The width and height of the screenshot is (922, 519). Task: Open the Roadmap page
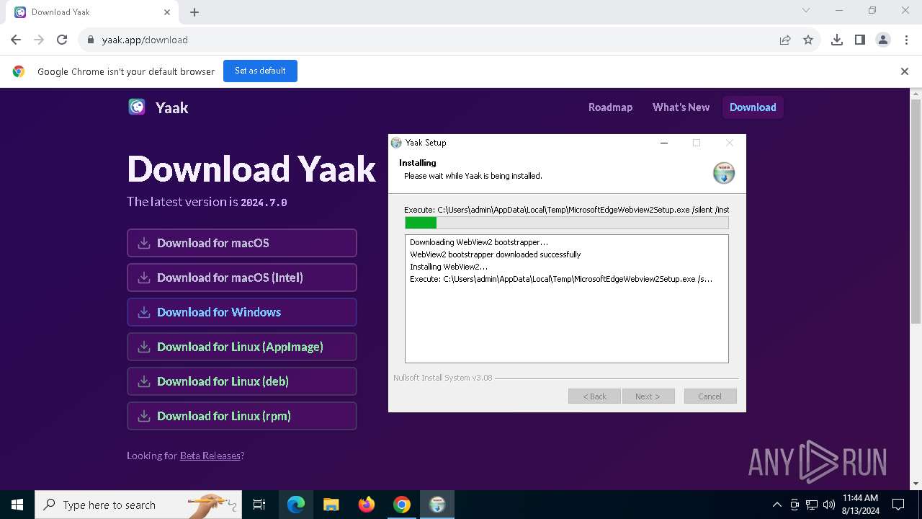(x=610, y=107)
